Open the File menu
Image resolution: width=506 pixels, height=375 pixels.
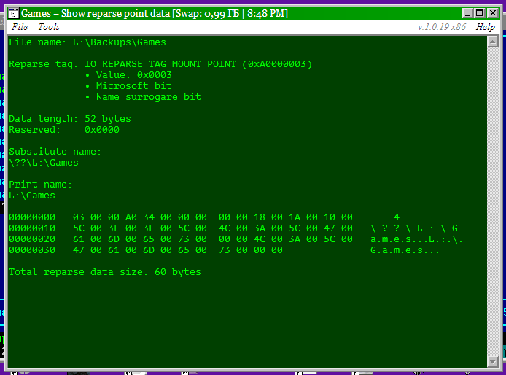tap(20, 27)
